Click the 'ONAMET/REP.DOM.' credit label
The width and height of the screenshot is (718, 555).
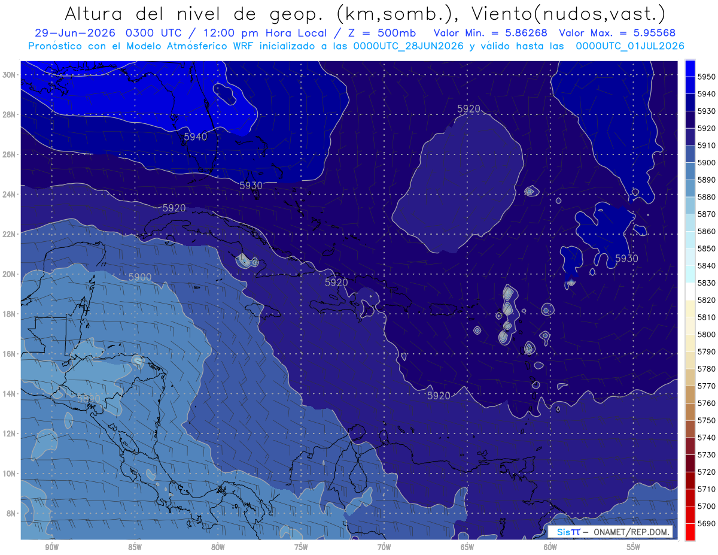(632, 532)
